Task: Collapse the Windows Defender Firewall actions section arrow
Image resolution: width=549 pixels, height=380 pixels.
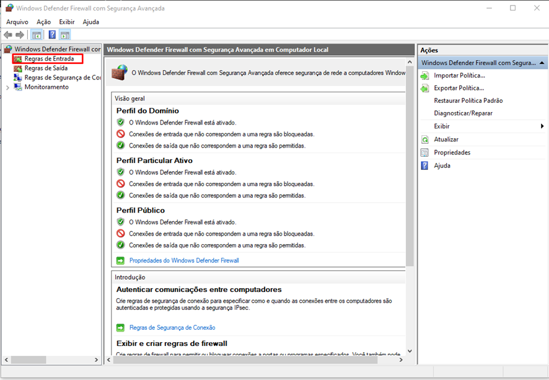Action: point(542,63)
